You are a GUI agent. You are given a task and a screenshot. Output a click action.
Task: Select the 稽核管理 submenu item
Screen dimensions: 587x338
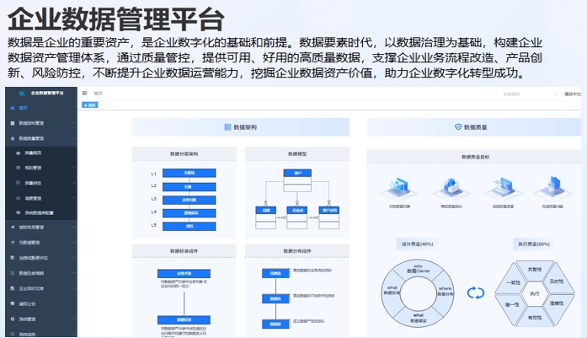coord(41,198)
